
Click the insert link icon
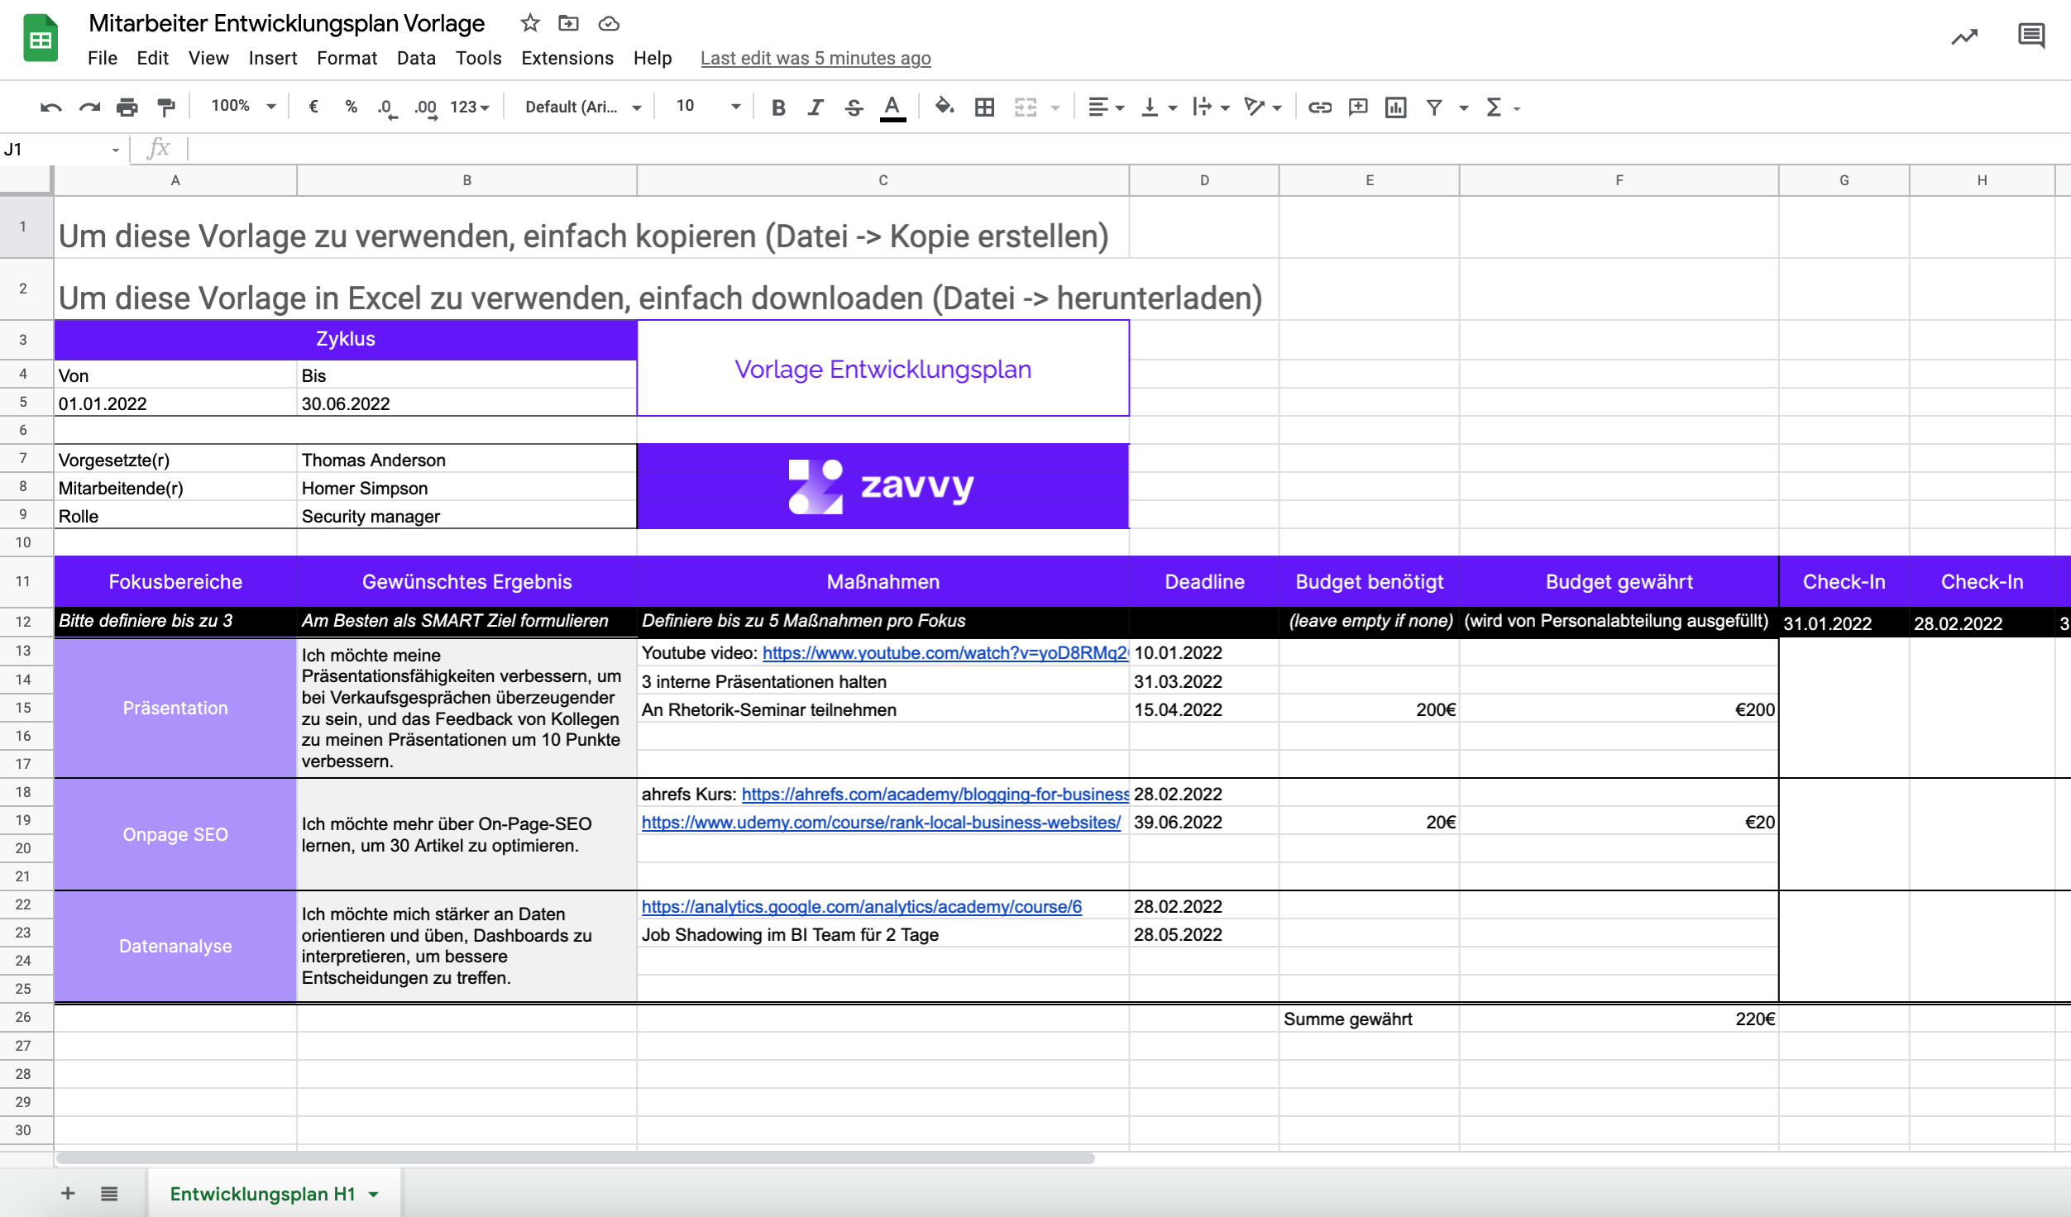[x=1319, y=107]
